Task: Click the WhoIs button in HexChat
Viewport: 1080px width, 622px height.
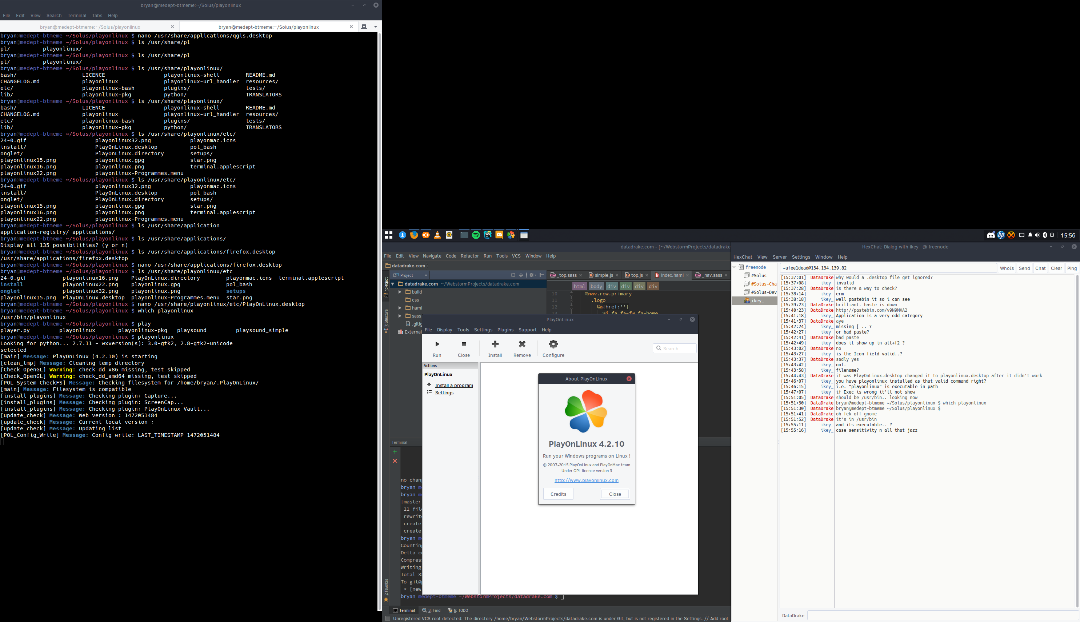Action: click(1007, 269)
